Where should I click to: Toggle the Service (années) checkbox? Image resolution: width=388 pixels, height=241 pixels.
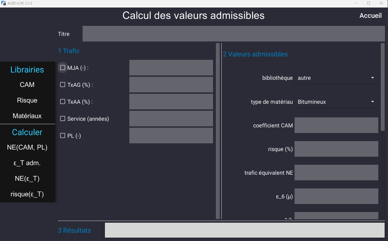(63, 119)
